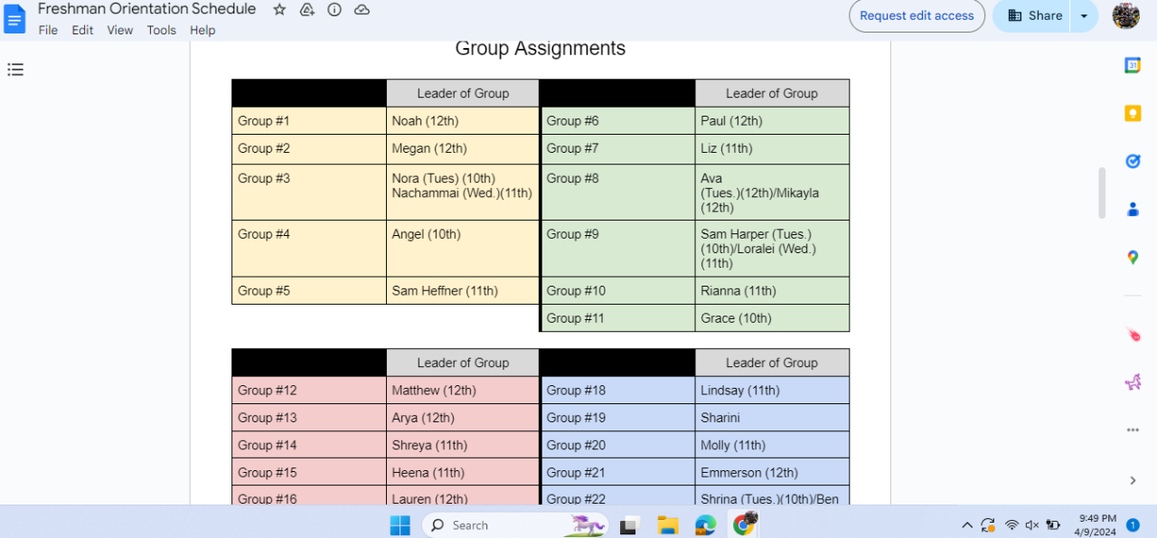The width and height of the screenshot is (1157, 538).
Task: Click the Heena (11th) cell
Action: [463, 472]
